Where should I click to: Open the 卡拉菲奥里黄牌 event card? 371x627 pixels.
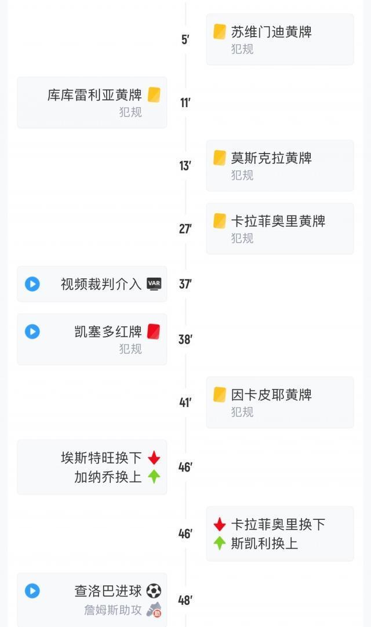279,228
